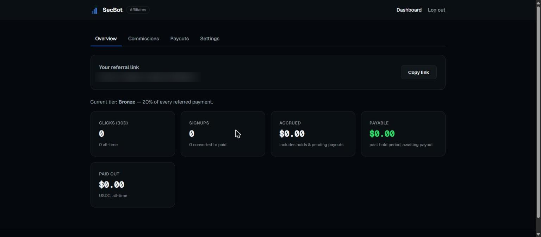The image size is (541, 237).
Task: Log out of the account
Action: coord(436,10)
